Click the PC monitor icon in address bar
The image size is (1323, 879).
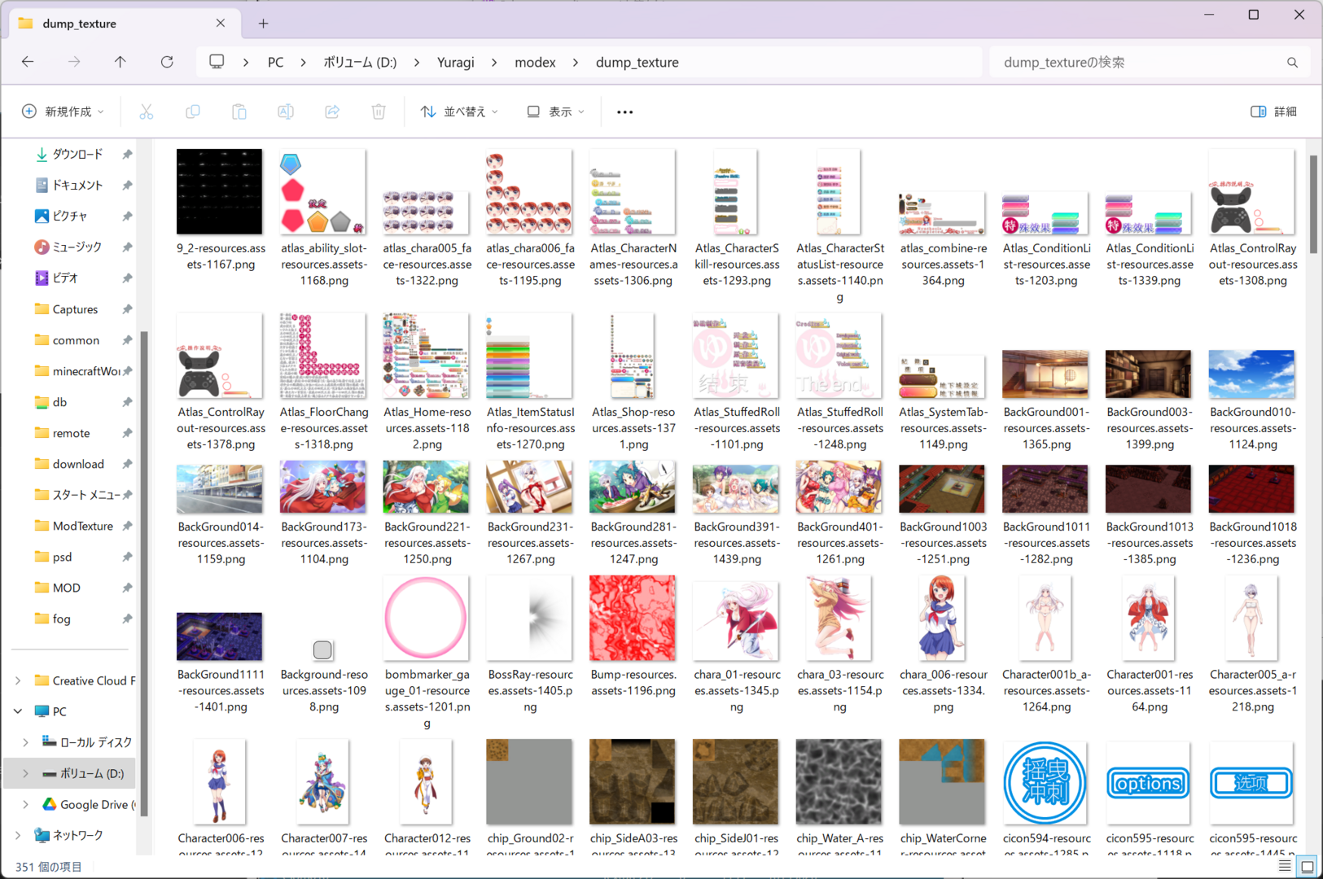point(217,62)
